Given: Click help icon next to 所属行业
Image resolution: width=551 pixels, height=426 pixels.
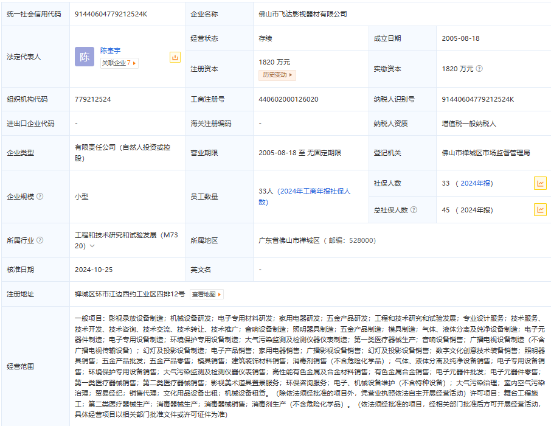Looking at the screenshot, I should pyautogui.click(x=40, y=240).
